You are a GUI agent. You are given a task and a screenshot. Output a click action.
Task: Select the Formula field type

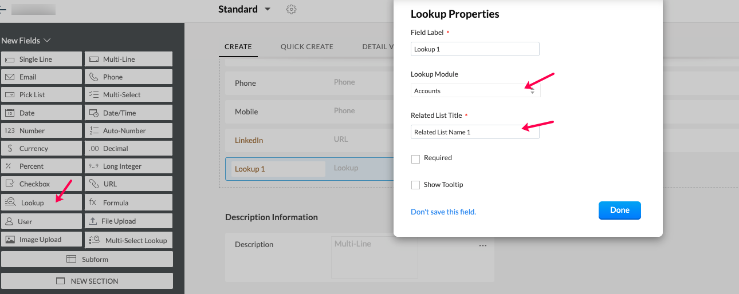coord(128,202)
